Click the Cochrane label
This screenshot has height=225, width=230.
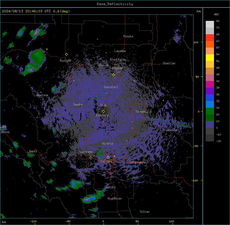pos(86,152)
